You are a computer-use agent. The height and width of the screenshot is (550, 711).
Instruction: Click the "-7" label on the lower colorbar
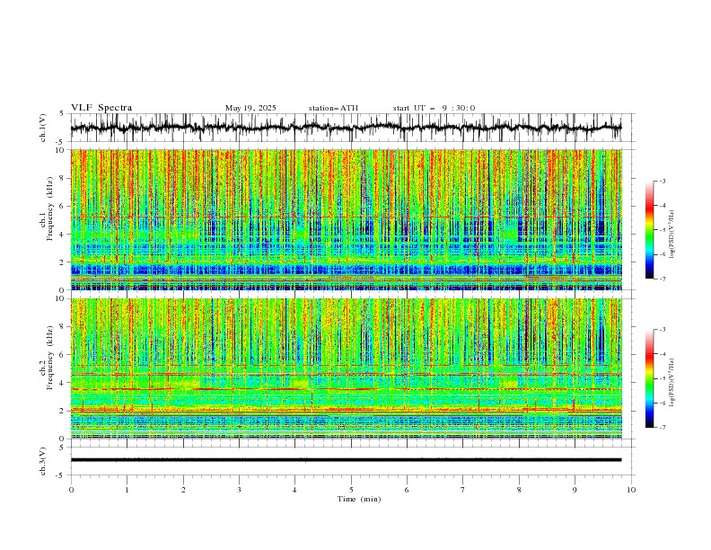[662, 428]
